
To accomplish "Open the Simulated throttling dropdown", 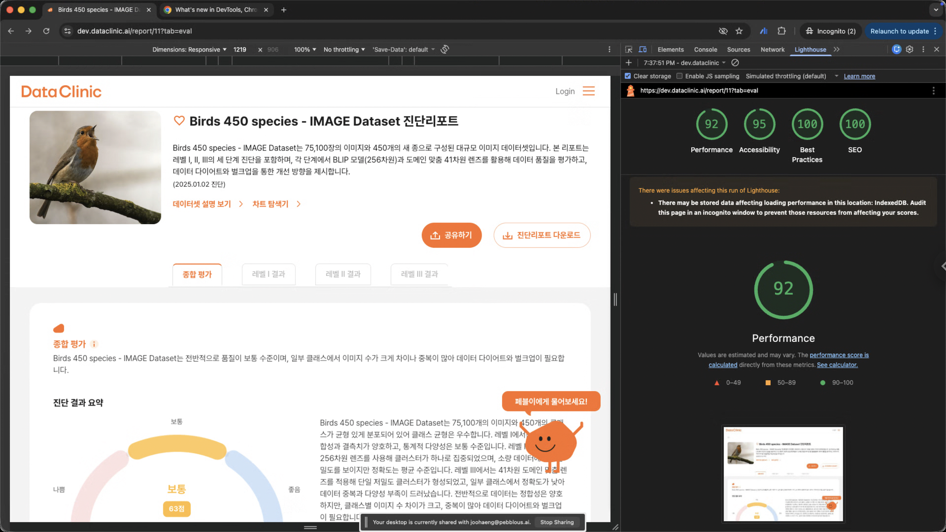I will tap(786, 76).
